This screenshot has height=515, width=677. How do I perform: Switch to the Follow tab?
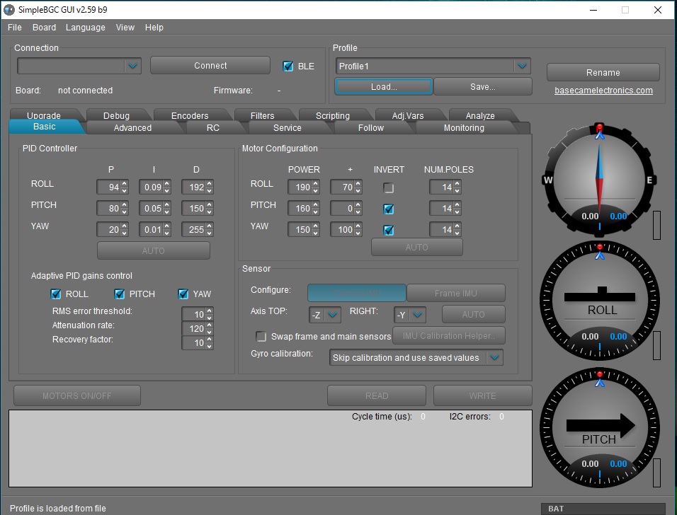(x=370, y=128)
